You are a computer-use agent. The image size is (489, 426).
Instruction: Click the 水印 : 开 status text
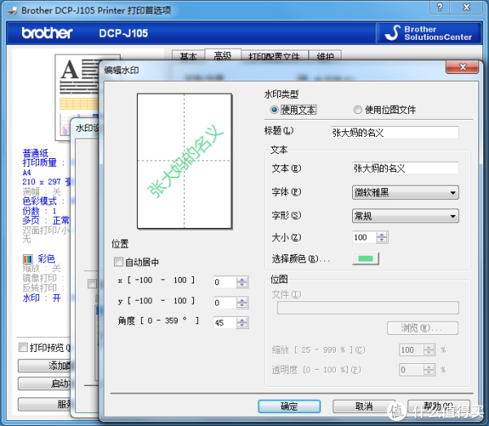pyautogui.click(x=42, y=298)
